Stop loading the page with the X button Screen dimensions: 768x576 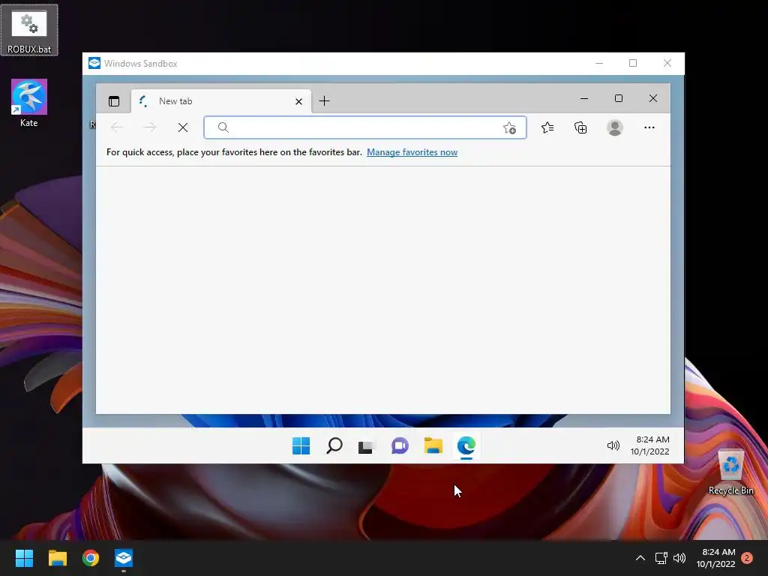[x=183, y=127]
